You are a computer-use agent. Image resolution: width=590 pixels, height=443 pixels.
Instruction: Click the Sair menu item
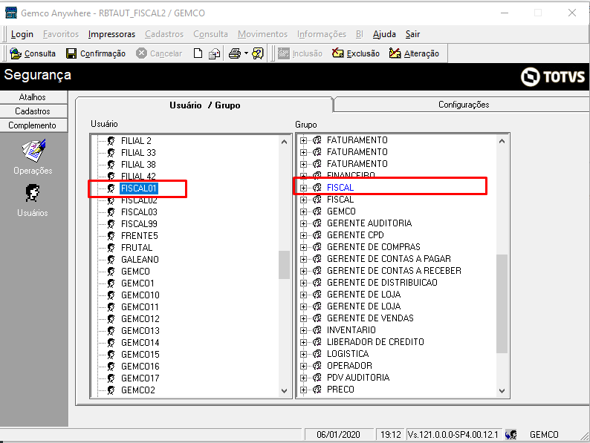click(412, 34)
